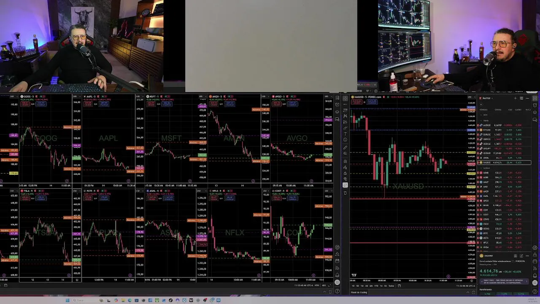Select the XAUUSD row in watchlist

click(x=504, y=163)
